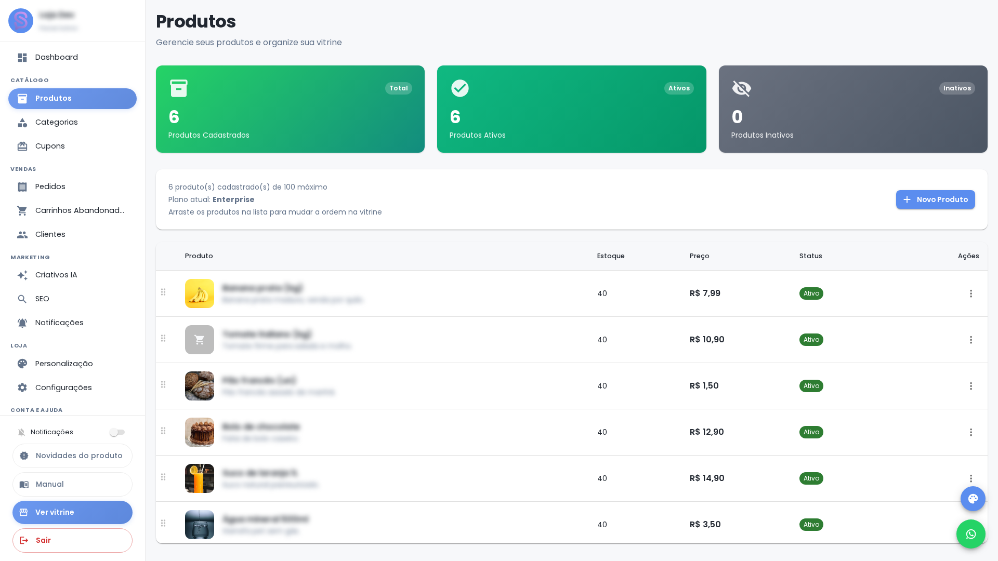Open actions menu for R$ 7,99 product
The image size is (998, 561).
click(x=970, y=293)
